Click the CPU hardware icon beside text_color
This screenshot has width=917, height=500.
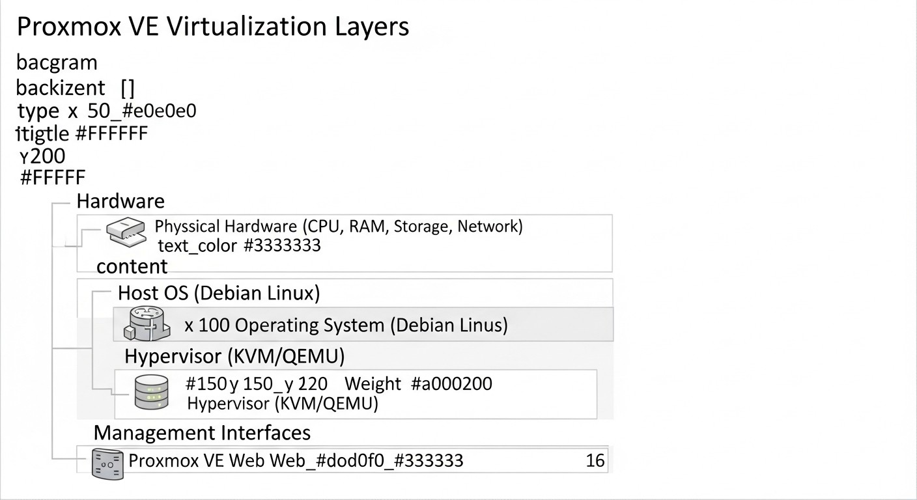click(126, 233)
